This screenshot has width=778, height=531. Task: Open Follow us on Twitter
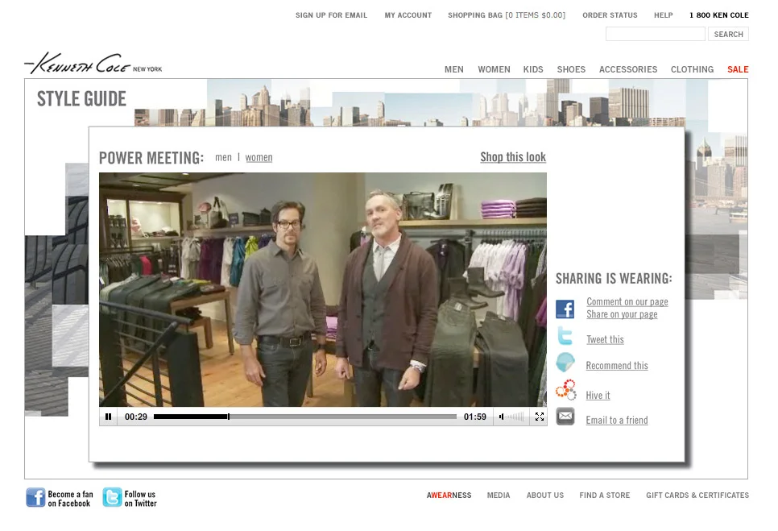pos(140,499)
